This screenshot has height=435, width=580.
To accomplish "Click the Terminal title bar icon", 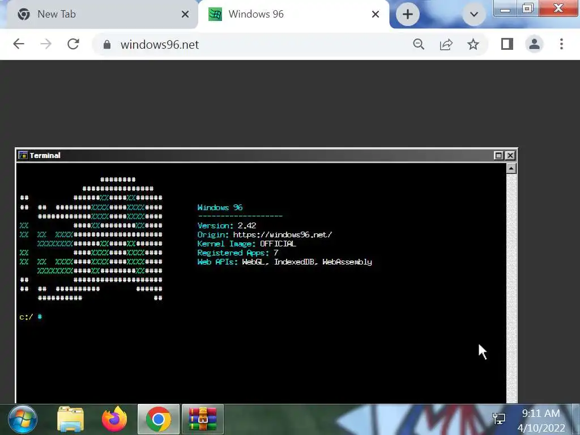I will (23, 155).
